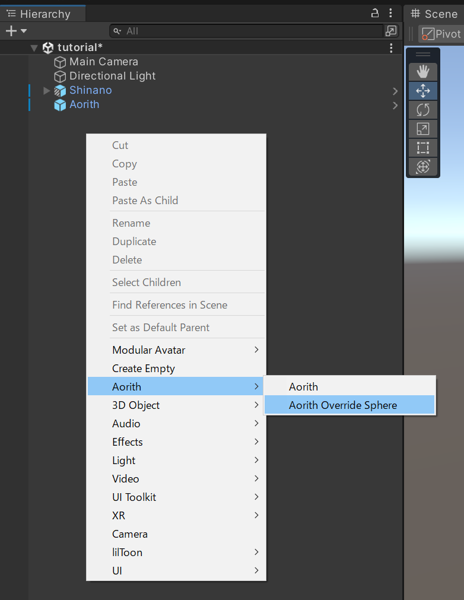The image size is (464, 600).
Task: Select the Hand tool for panning
Action: pos(422,71)
